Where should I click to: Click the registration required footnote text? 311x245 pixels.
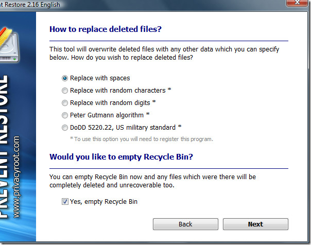(142, 139)
